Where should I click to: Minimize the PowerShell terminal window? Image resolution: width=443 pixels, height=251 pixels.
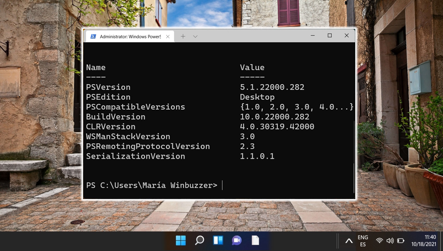(x=313, y=36)
